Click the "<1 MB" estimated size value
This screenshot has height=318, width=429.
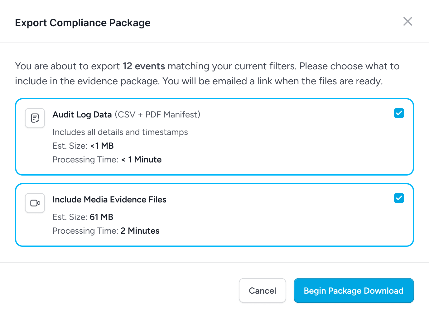(102, 146)
